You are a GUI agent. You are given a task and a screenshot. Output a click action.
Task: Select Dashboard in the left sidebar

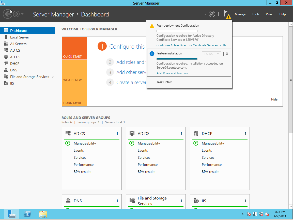[27, 31]
